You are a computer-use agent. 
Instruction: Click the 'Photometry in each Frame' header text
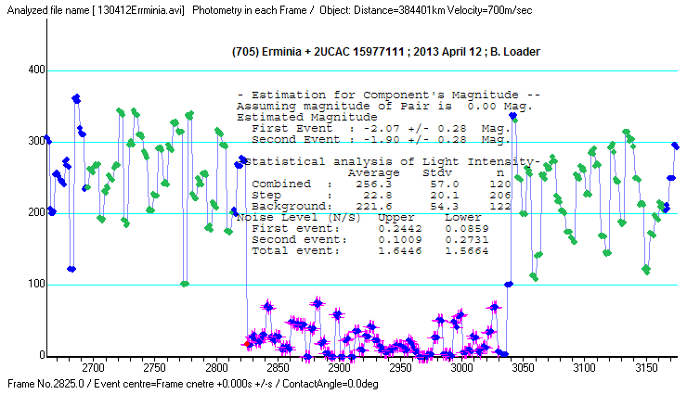[250, 10]
